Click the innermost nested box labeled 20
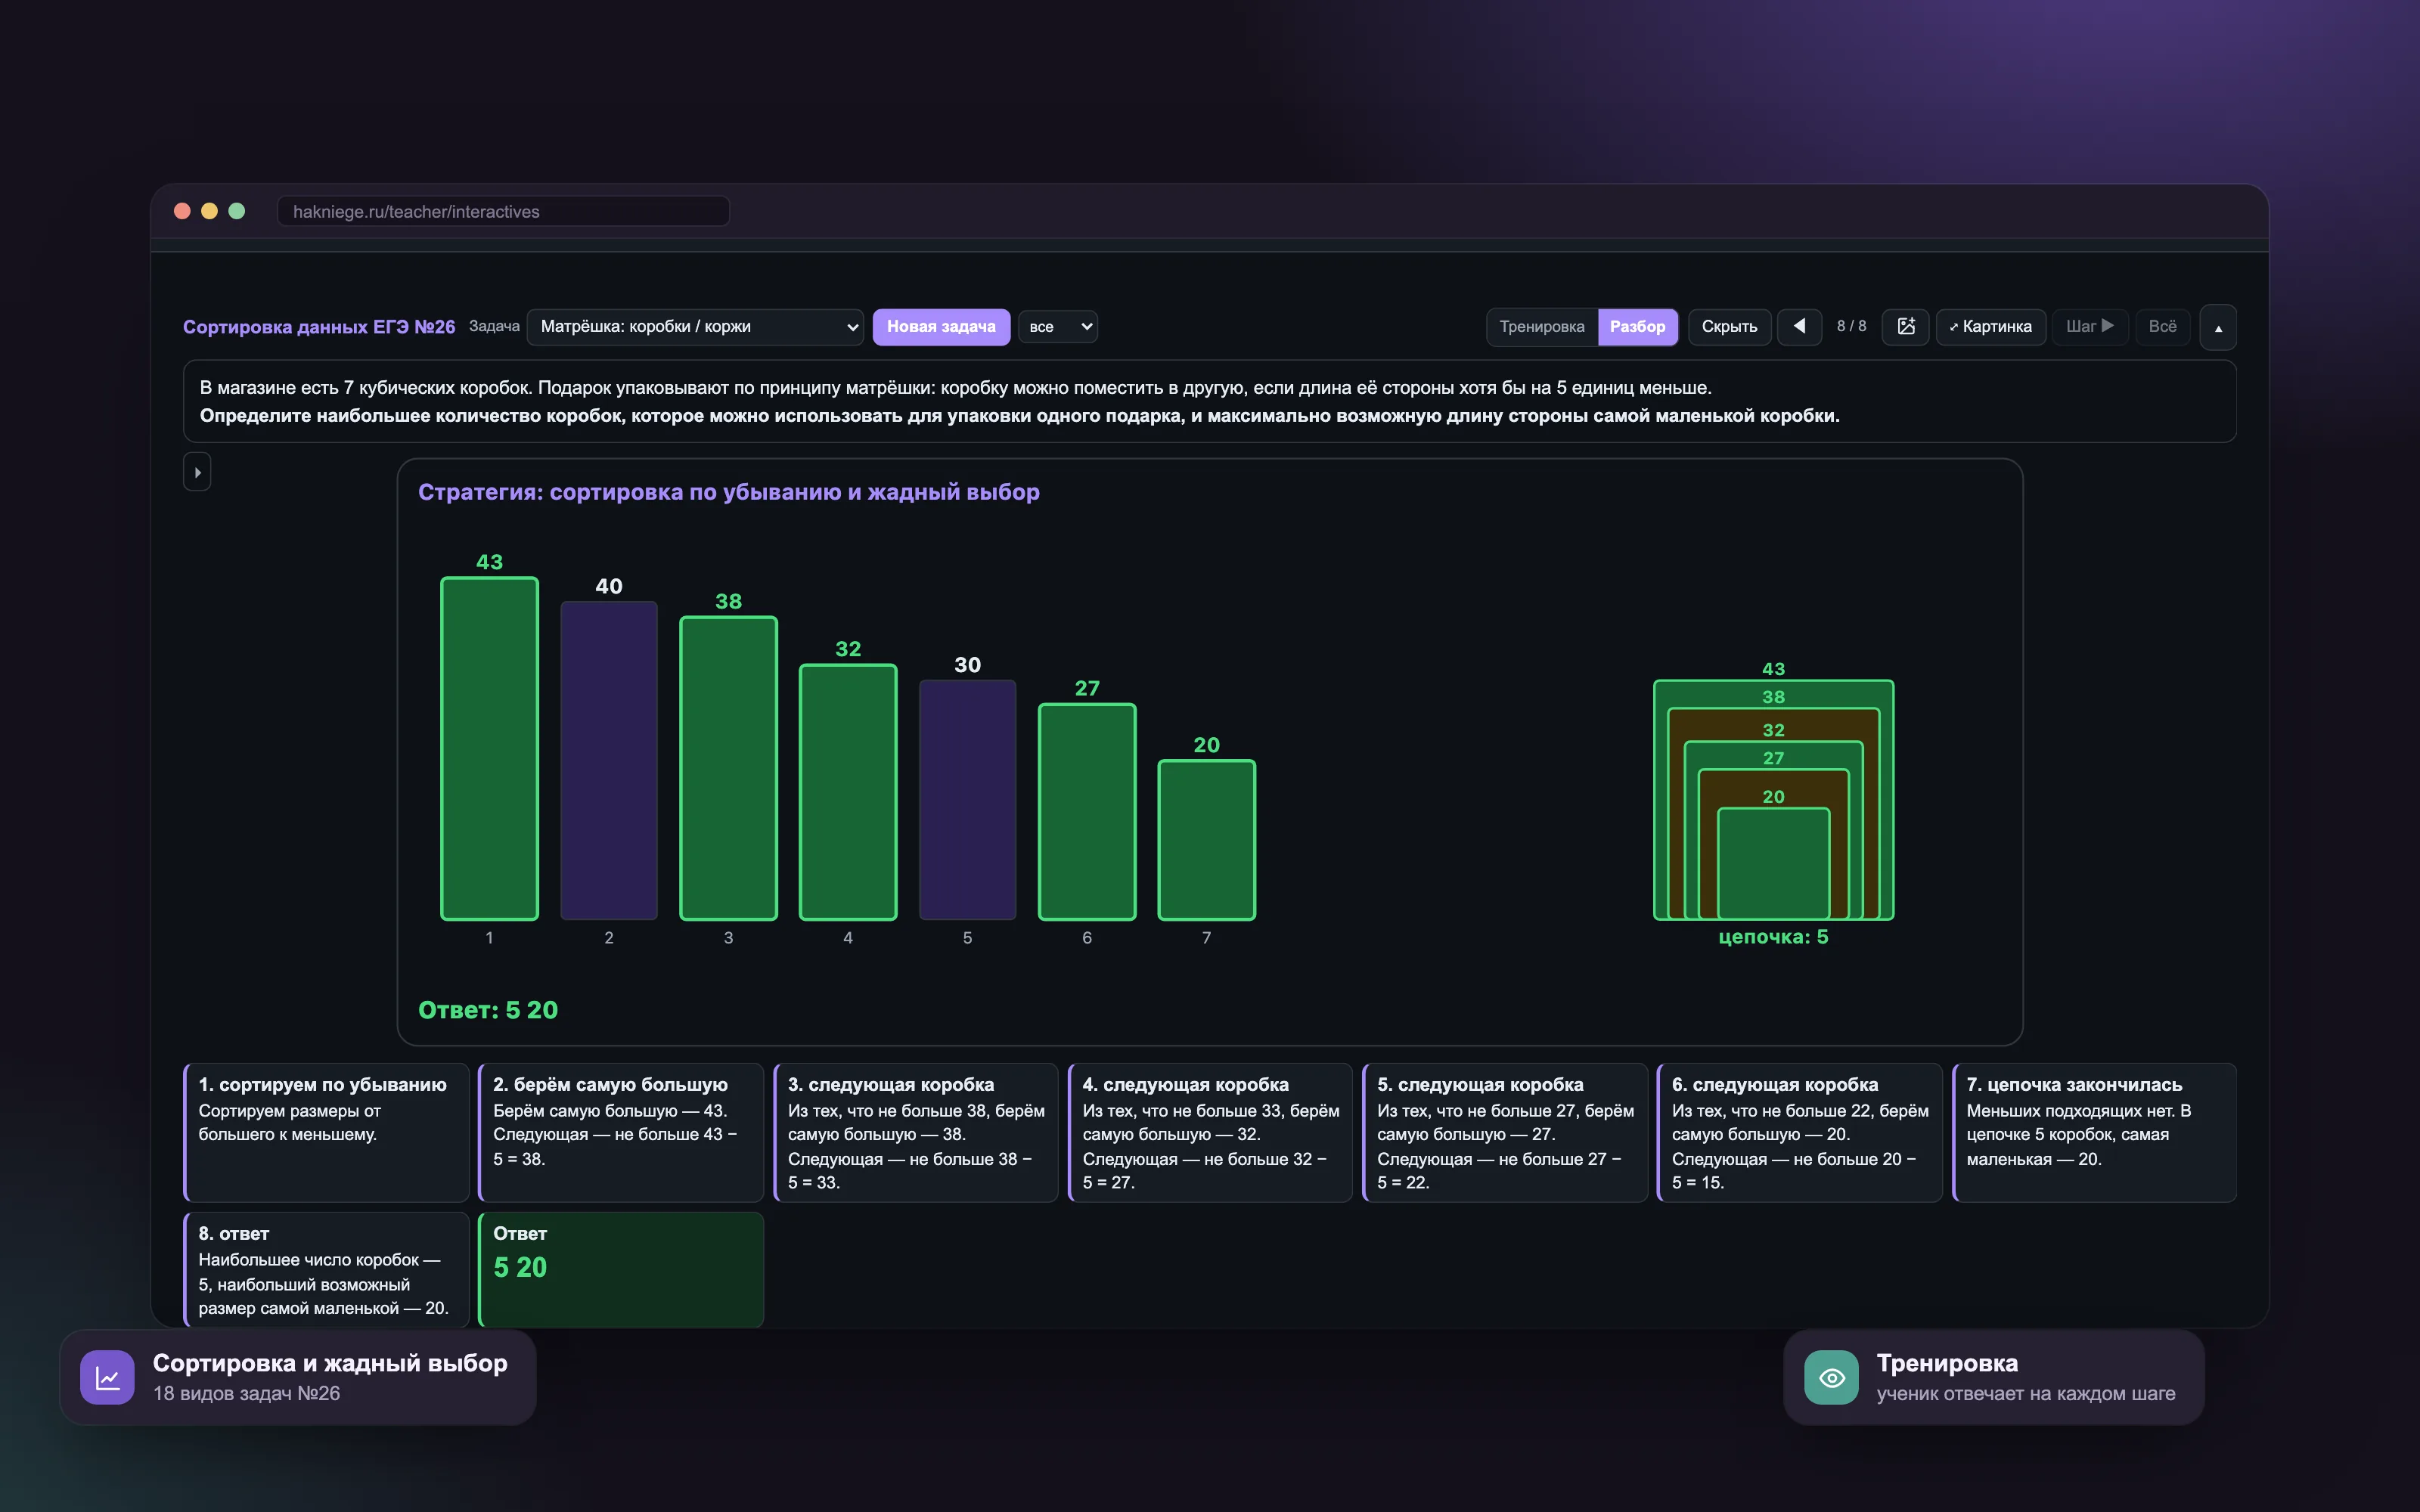Image resolution: width=2420 pixels, height=1512 pixels. 1773,863
